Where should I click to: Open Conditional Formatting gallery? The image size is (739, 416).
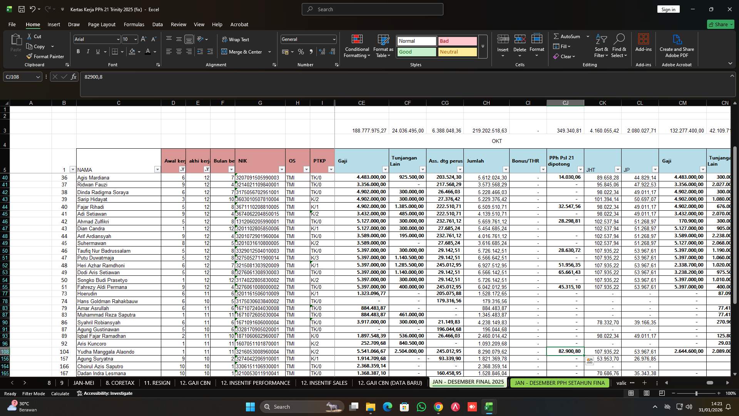pos(357,45)
